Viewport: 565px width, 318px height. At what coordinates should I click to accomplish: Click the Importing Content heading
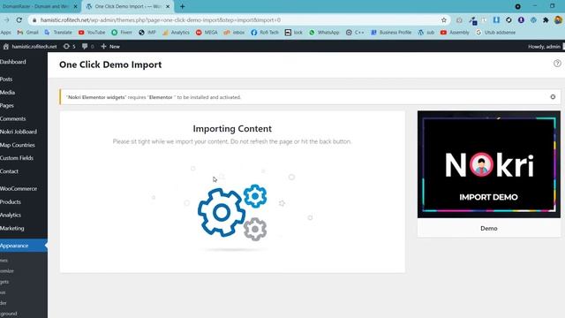[x=232, y=129]
